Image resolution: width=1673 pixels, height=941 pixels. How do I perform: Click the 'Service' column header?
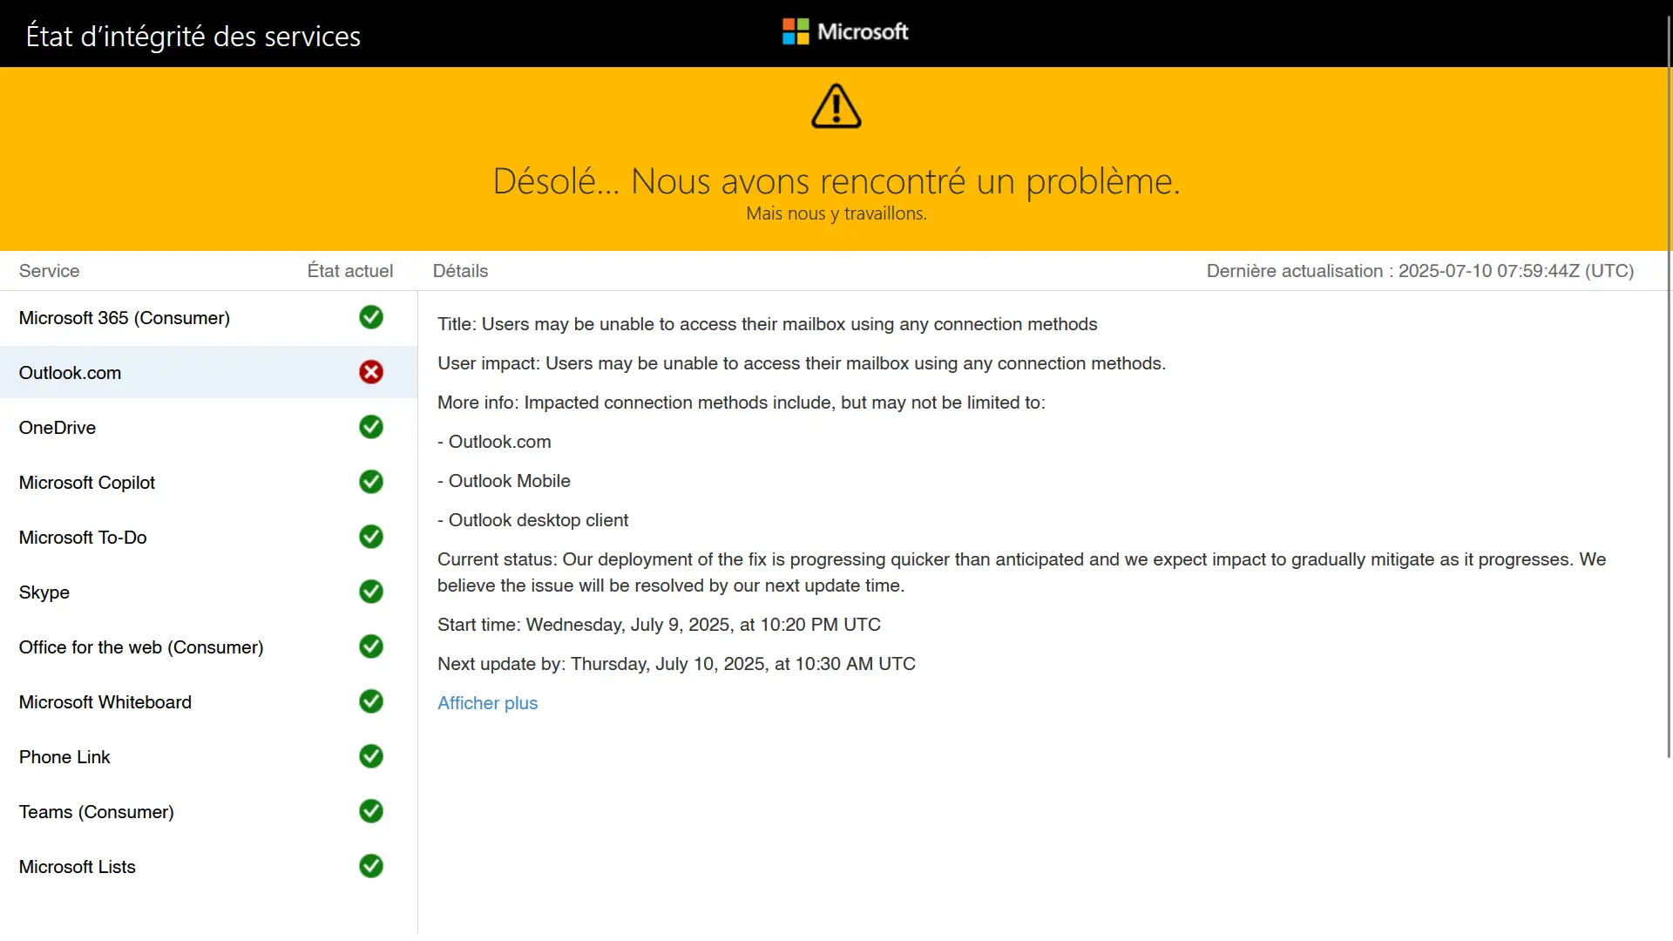pyautogui.click(x=49, y=271)
